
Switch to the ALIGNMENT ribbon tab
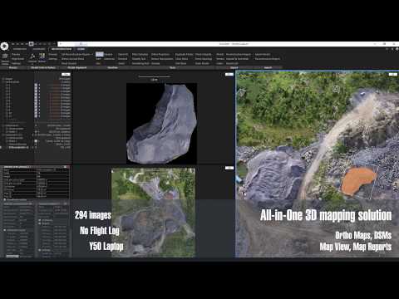(39, 49)
